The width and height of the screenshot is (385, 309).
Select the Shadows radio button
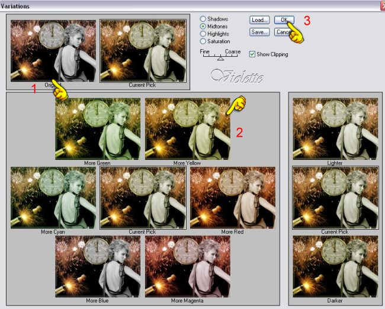tap(203, 19)
